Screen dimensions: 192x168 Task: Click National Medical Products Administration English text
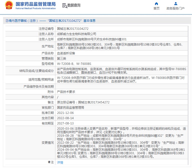36,9
